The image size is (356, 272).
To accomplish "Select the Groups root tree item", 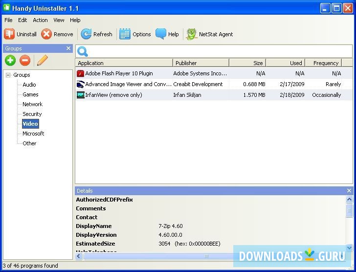I will pyautogui.click(x=22, y=75).
